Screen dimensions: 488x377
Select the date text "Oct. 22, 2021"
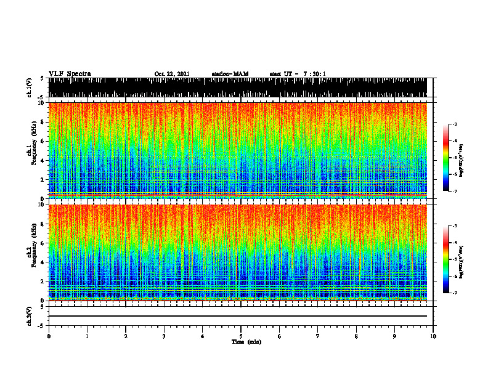click(x=172, y=74)
